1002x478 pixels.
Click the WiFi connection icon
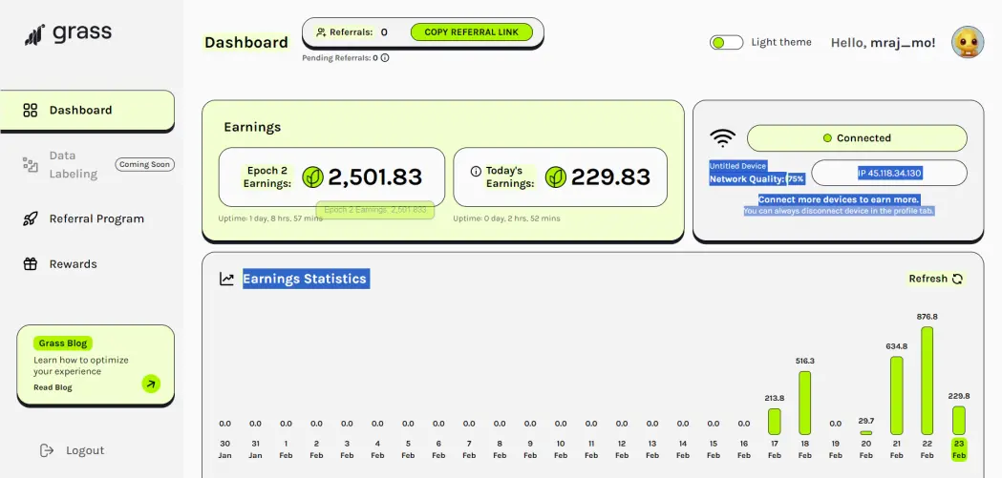722,137
